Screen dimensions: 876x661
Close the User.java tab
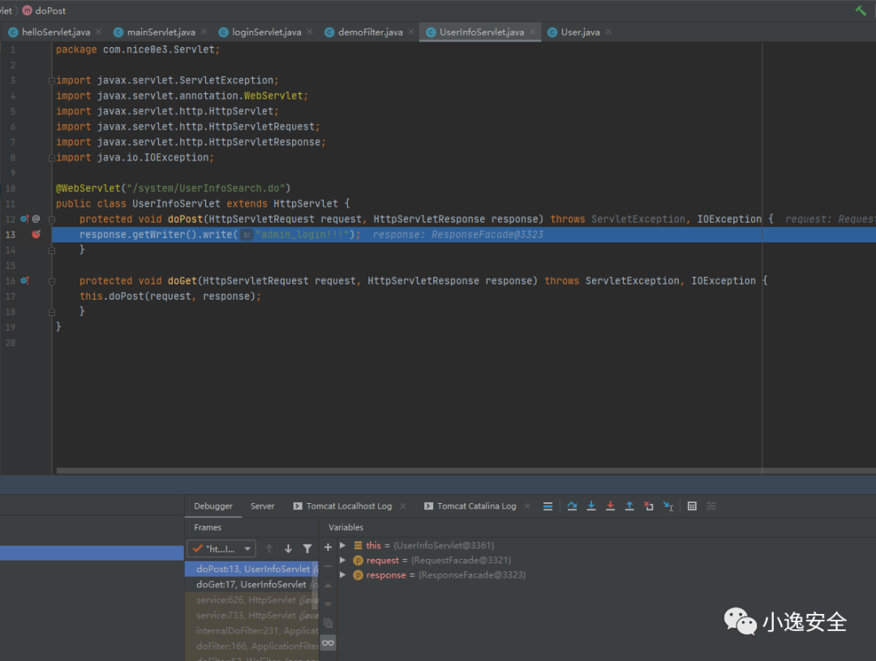click(x=608, y=32)
